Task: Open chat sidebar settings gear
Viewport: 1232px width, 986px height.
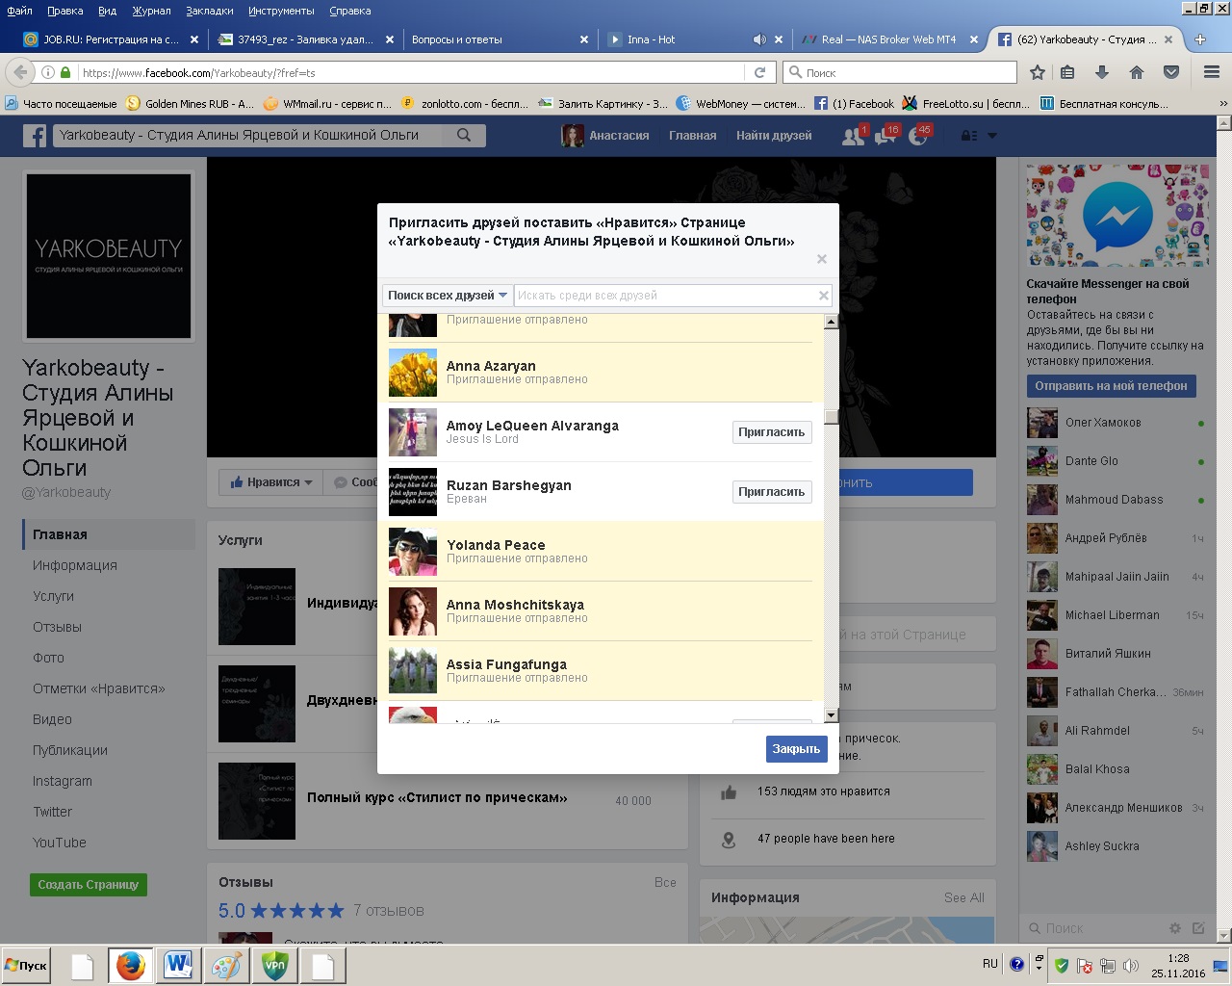Action: pyautogui.click(x=1175, y=928)
